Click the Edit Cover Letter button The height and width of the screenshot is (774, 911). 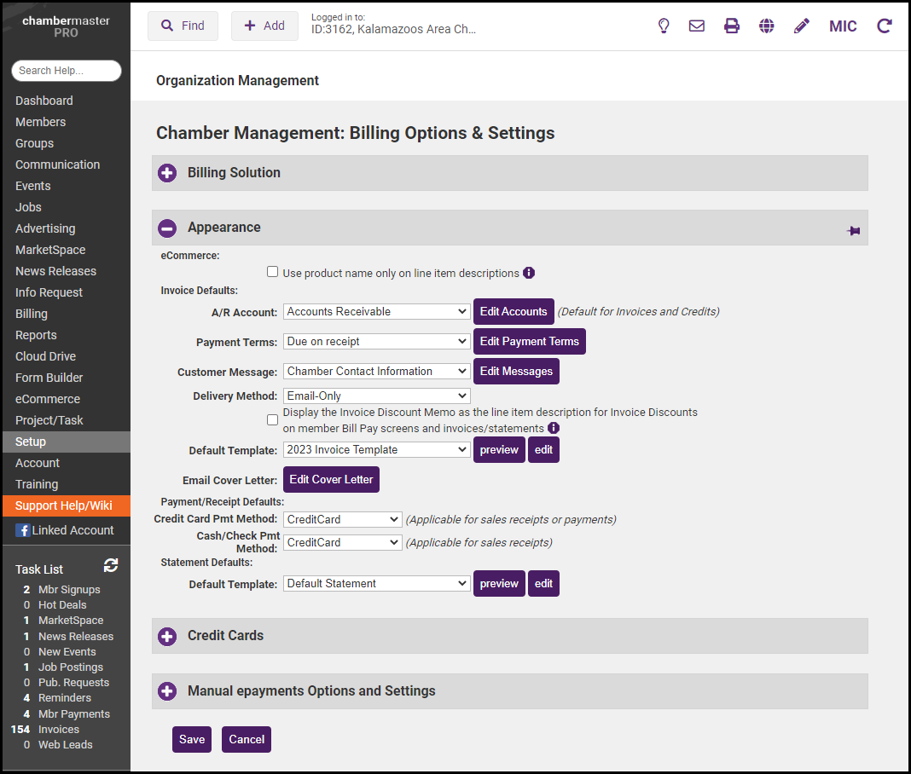coord(331,480)
